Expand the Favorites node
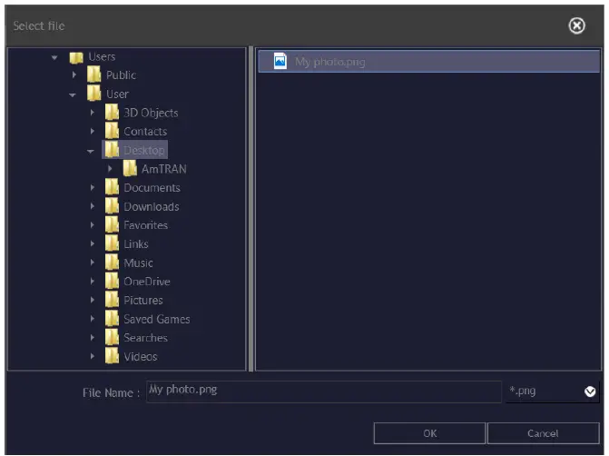 coord(92,224)
